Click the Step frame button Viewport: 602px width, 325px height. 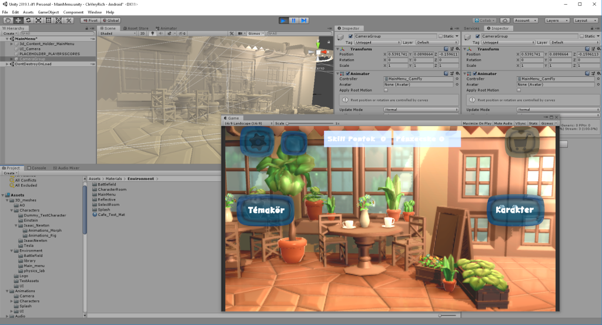click(304, 21)
